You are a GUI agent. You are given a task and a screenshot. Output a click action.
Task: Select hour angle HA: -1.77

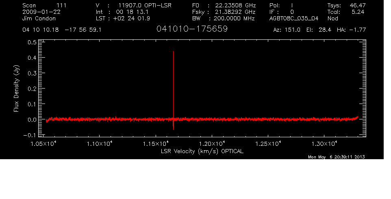coord(351,30)
